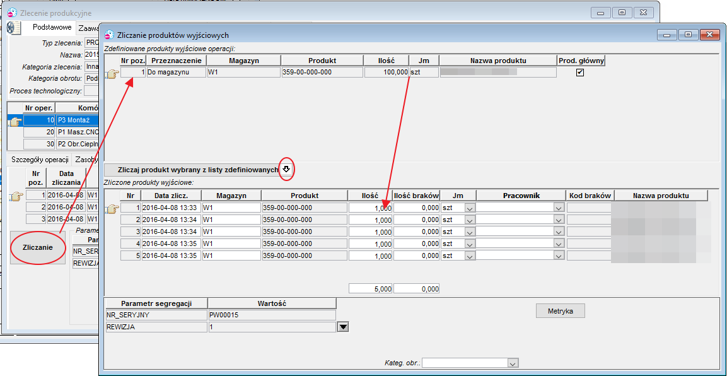Click NR_SERYJNY parameter cell in front window
This screenshot has width=727, height=376.
(156, 315)
